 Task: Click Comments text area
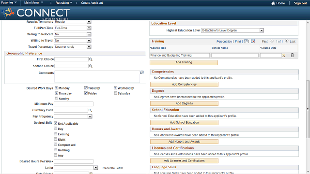pyautogui.click(x=97, y=76)
